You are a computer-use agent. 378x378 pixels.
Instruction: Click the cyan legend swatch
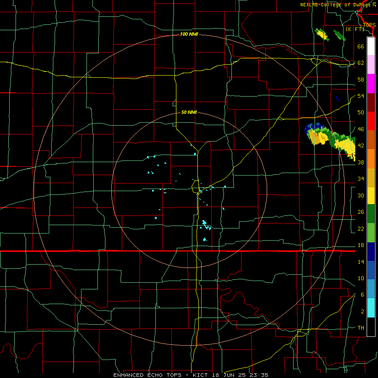[x=371, y=308]
